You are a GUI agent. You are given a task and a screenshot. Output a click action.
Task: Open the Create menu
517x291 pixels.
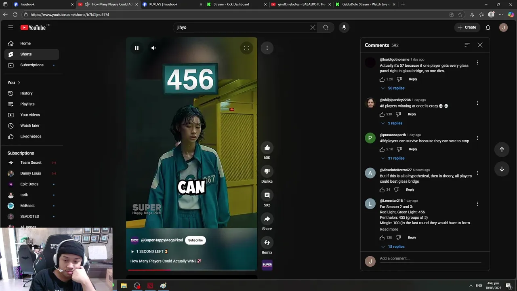pos(467,27)
